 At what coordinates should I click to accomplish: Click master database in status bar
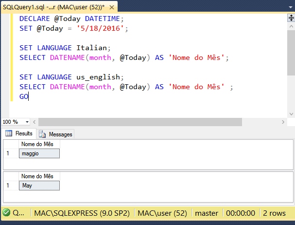(207, 213)
